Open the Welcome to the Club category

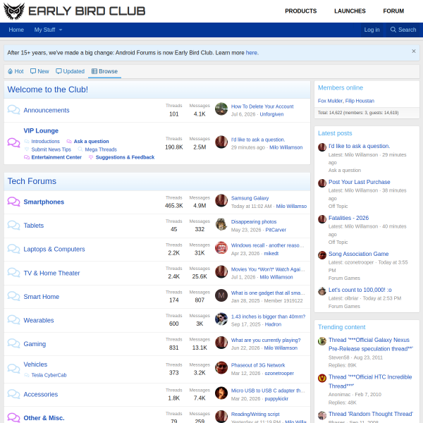pyautogui.click(x=47, y=90)
